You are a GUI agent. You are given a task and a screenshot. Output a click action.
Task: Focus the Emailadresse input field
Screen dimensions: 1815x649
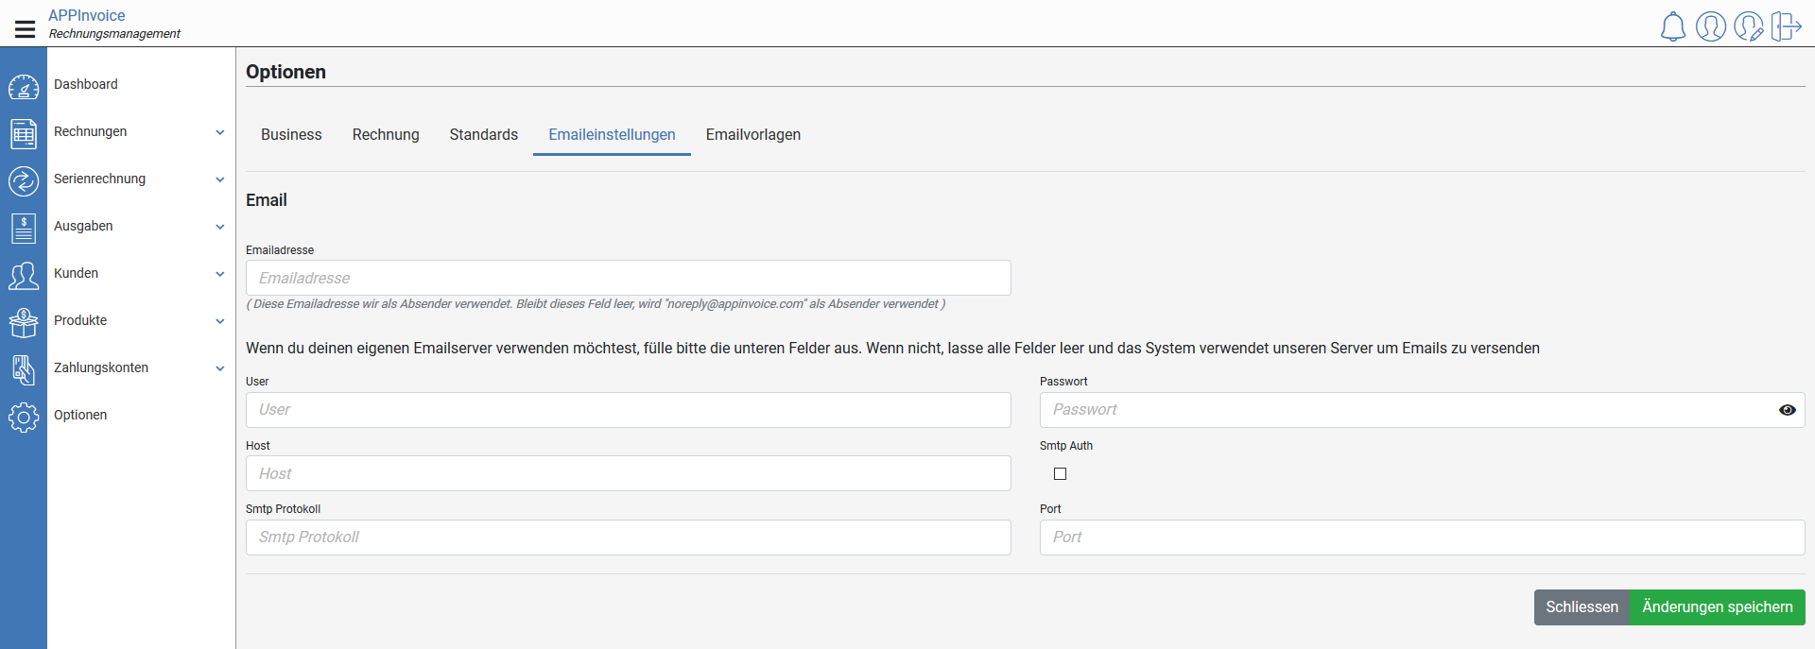tap(628, 278)
